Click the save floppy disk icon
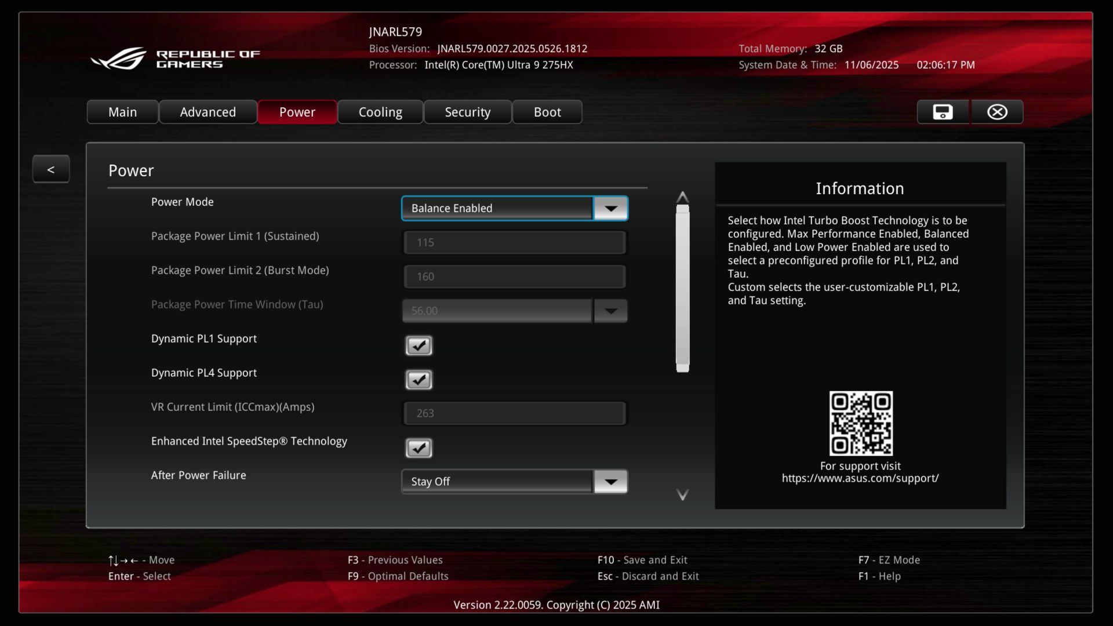The image size is (1113, 626). pos(943,112)
